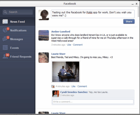Focus the Search field in sidebar
This screenshot has height=115, width=140.
18,12
